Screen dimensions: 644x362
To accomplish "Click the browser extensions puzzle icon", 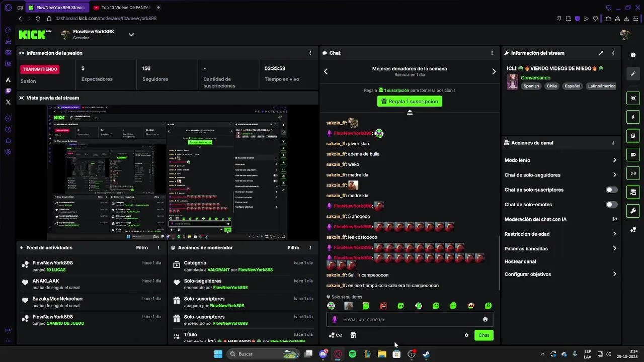I will pyautogui.click(x=609, y=19).
